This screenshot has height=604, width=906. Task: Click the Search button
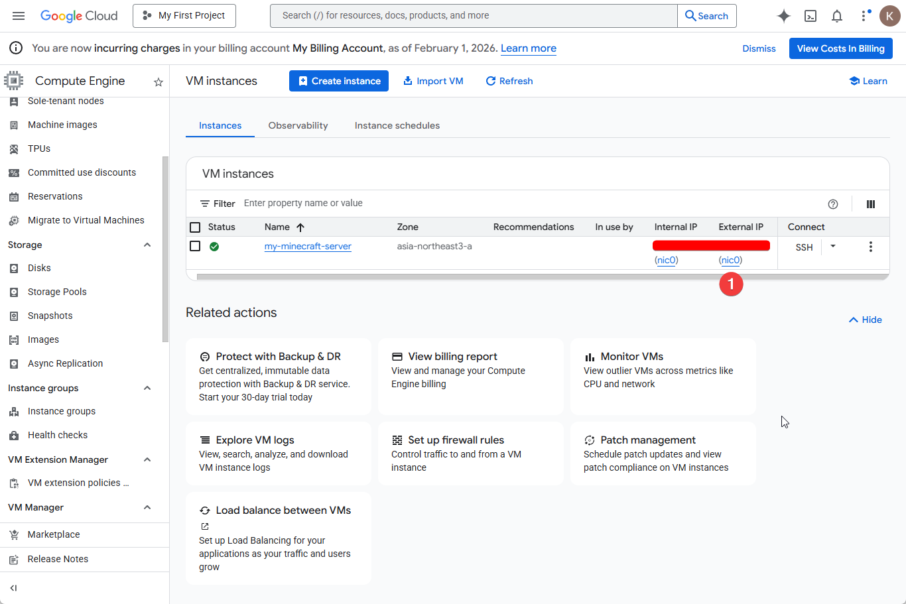click(x=706, y=16)
